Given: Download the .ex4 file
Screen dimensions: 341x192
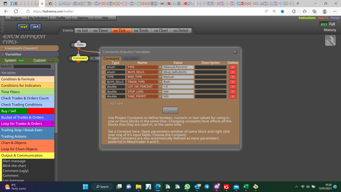Looking at the screenshot, I should (x=35, y=27).
